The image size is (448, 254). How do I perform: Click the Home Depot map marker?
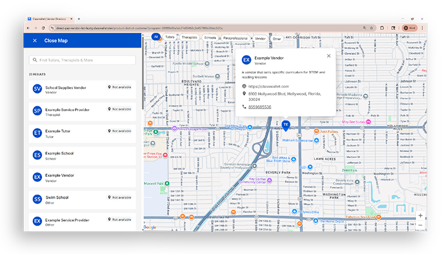click(x=315, y=221)
